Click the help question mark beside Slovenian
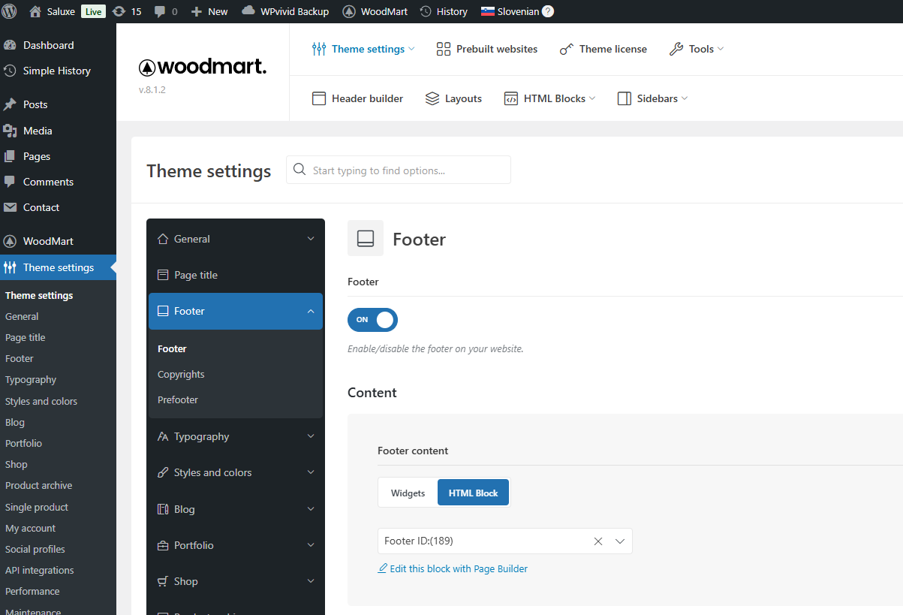Screen dimensions: 903x615 click(x=548, y=11)
